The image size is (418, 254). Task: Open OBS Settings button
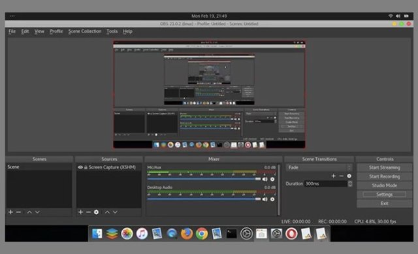coord(385,195)
